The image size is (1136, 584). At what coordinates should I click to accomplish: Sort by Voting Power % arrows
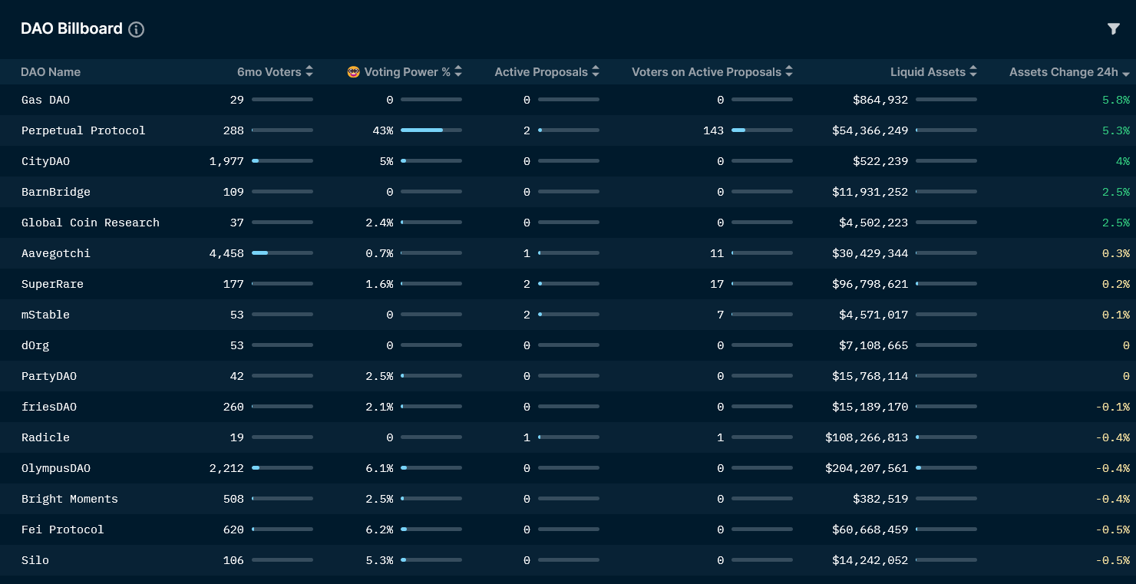point(458,71)
